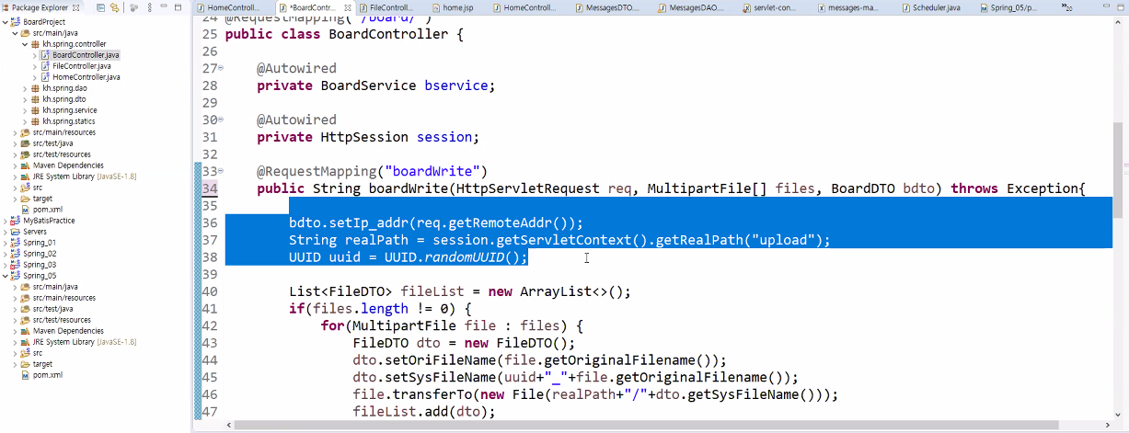Expand the Spring_03 project
Viewport: 1129px width, 433px height.
5,265
